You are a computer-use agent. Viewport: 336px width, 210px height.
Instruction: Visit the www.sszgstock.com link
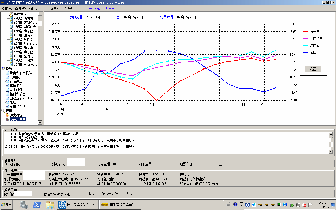pyautogui.click(x=100, y=8)
